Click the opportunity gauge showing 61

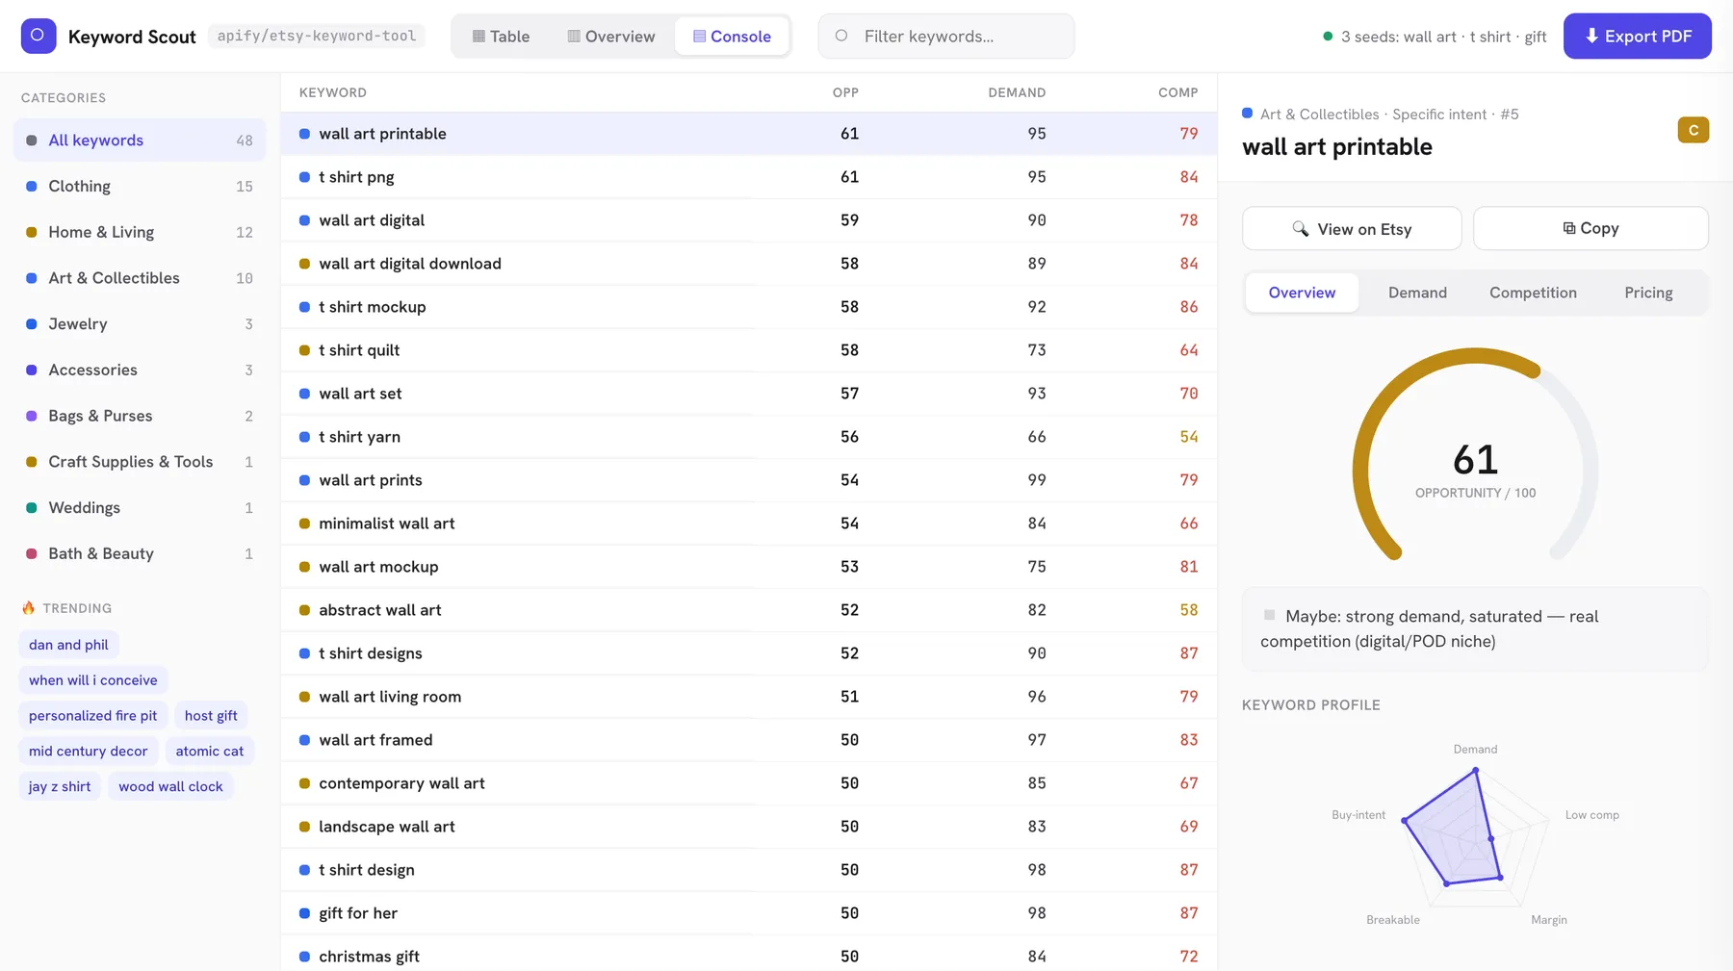click(1475, 456)
